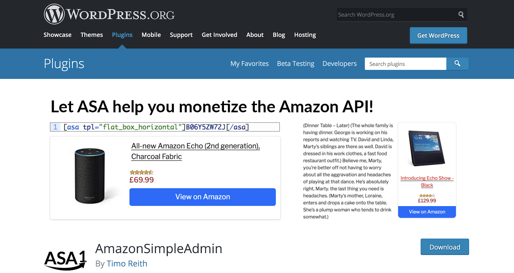Click the ASA1 plugin logo
The height and width of the screenshot is (273, 514).
[x=66, y=260]
